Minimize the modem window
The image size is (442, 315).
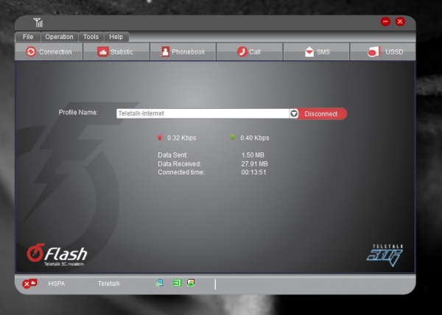coord(385,21)
